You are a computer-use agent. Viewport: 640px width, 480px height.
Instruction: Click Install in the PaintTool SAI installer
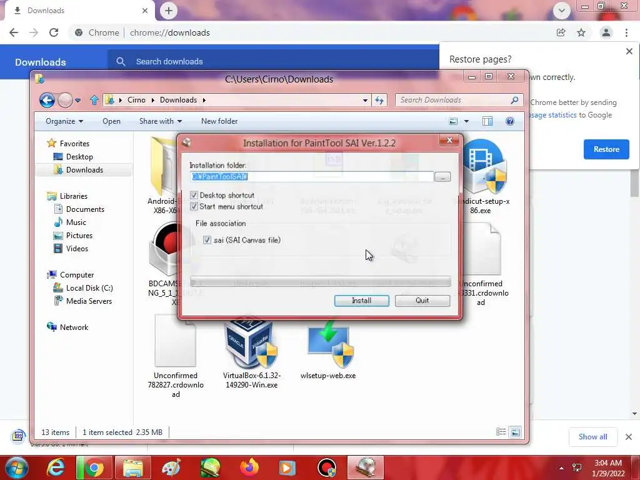coord(361,301)
